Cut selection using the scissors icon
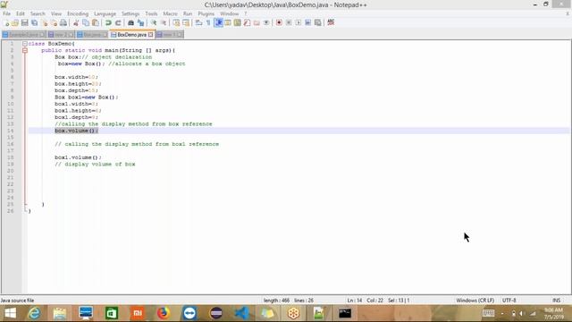Screen dimensions: 572x322 [x=76, y=22]
